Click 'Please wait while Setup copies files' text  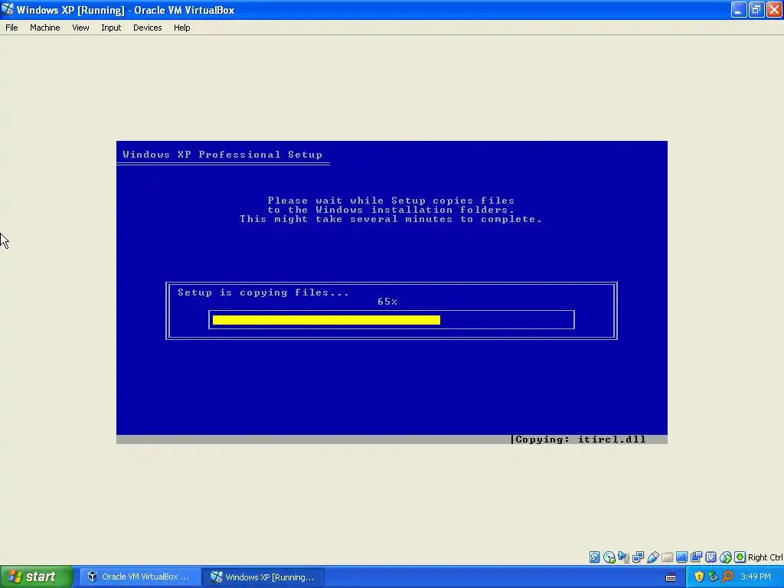391,201
